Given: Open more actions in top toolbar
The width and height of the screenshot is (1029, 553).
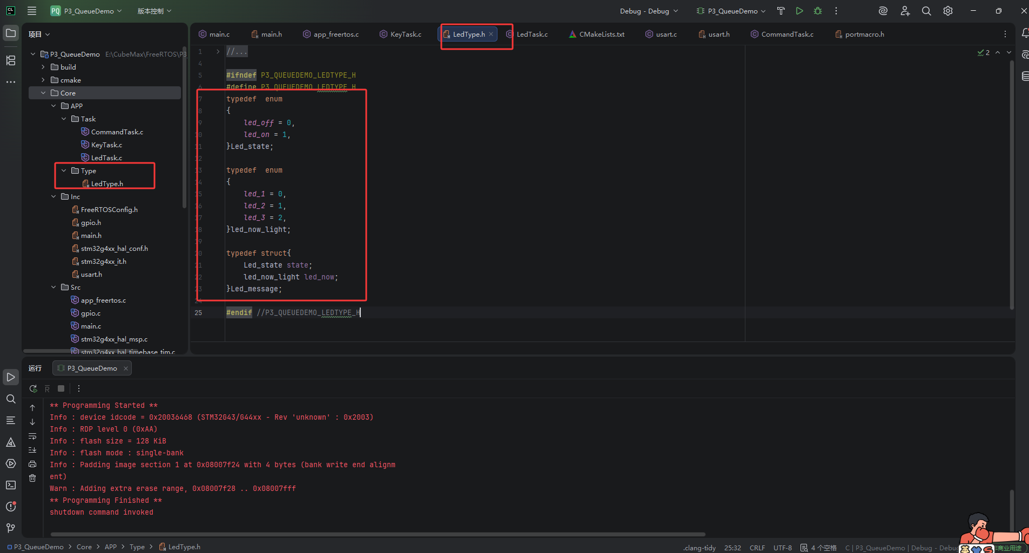Looking at the screenshot, I should click(x=836, y=11).
